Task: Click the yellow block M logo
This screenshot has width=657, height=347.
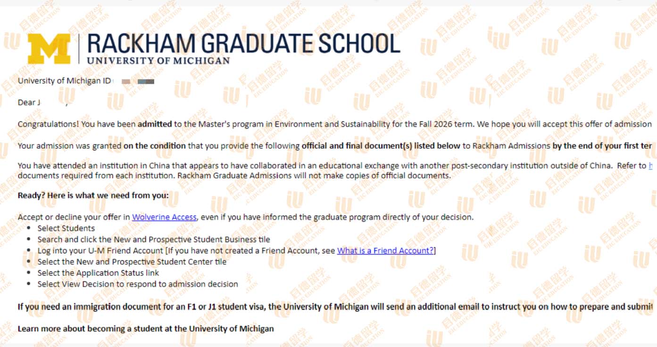Action: click(49, 48)
